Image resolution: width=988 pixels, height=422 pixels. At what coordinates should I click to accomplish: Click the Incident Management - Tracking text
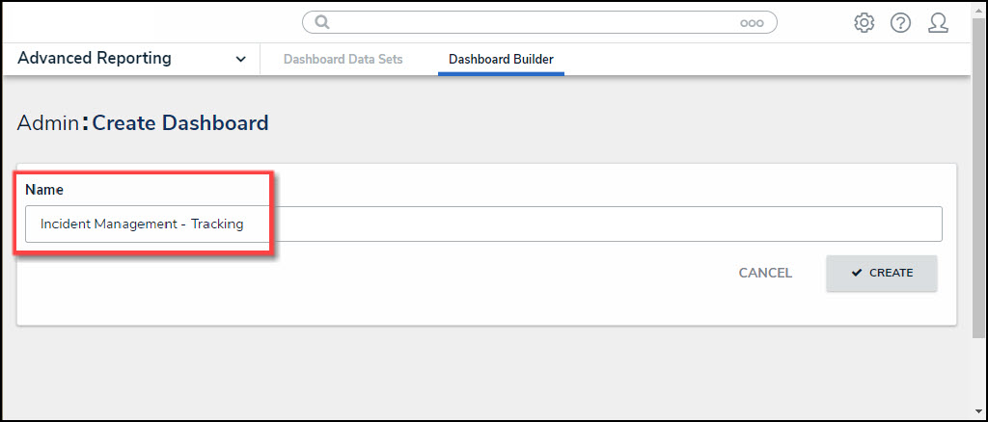click(142, 224)
